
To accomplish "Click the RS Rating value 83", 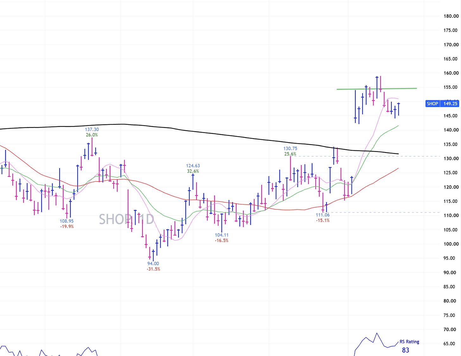I will tap(406, 350).
